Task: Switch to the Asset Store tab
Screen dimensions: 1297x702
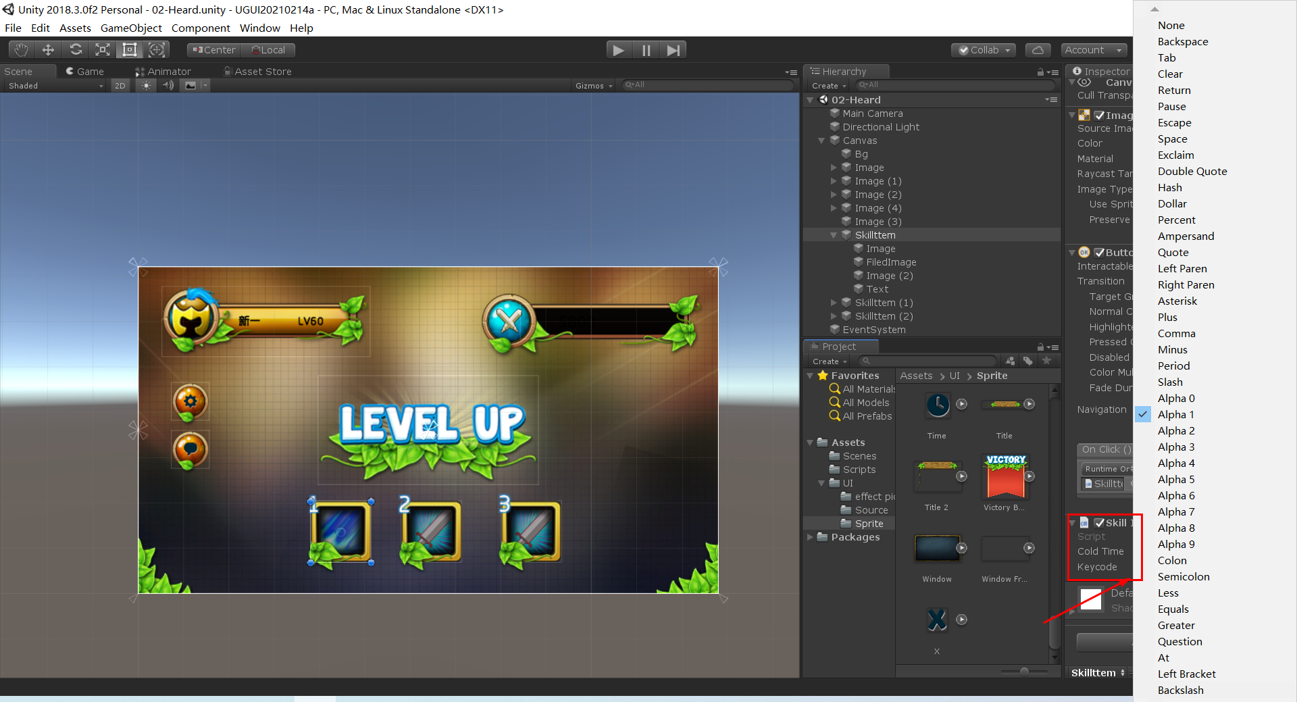Action: pos(257,71)
